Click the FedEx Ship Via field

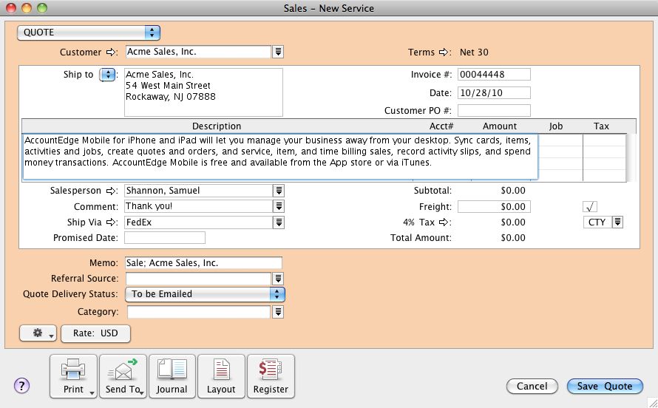point(198,222)
